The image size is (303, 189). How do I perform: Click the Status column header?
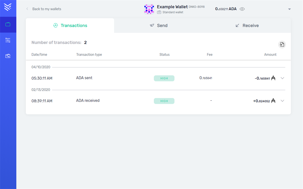165,54
